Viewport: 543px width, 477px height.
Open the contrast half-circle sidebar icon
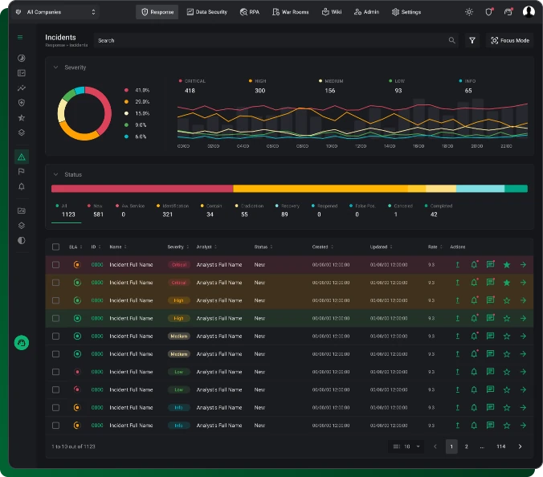tap(22, 241)
